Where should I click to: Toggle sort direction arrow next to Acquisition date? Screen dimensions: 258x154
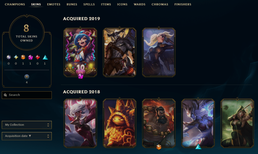coord(30,136)
